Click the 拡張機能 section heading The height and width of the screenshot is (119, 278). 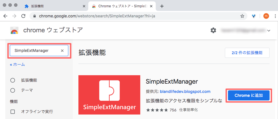pos(92,52)
